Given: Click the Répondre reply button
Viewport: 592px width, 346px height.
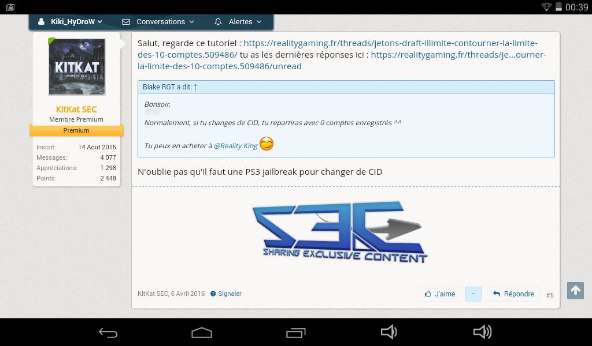Looking at the screenshot, I should click(x=513, y=294).
